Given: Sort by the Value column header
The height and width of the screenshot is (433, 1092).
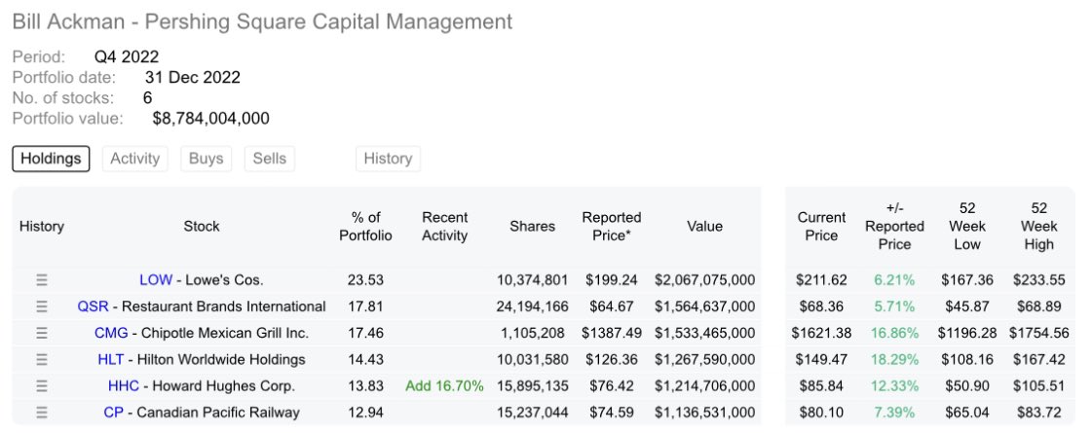Looking at the screenshot, I should point(705,227).
